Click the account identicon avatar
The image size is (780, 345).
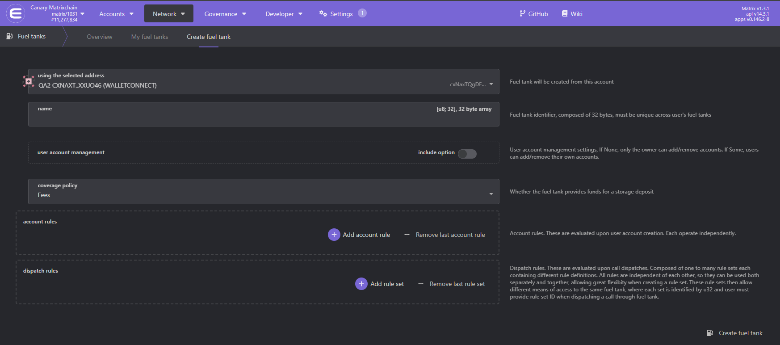pos(29,81)
